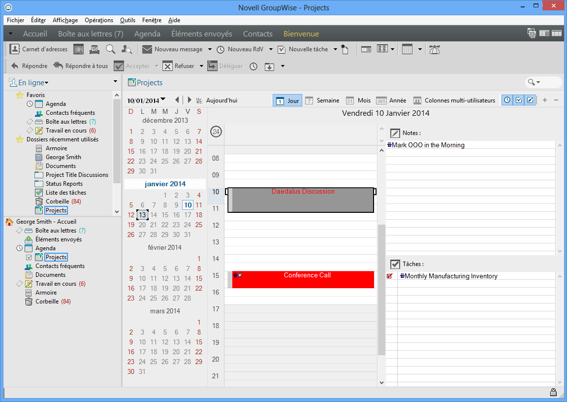Switch to Boîte aux lettres tab
This screenshot has width=567, height=402.
point(91,33)
